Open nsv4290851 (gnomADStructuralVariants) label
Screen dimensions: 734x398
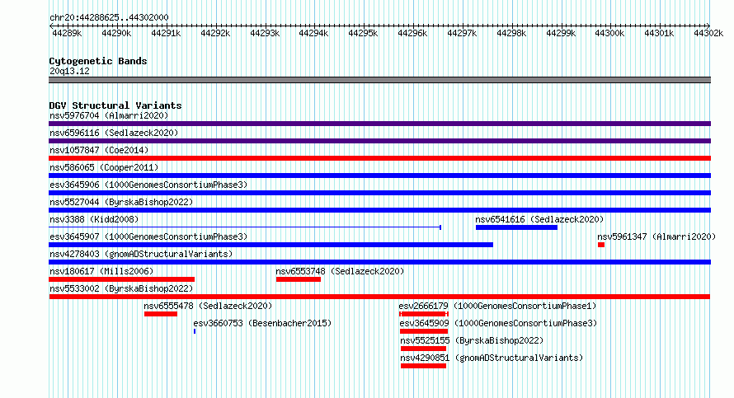(492, 358)
